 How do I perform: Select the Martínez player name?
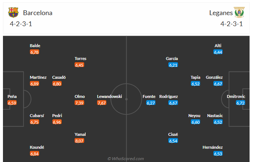coord(38,77)
